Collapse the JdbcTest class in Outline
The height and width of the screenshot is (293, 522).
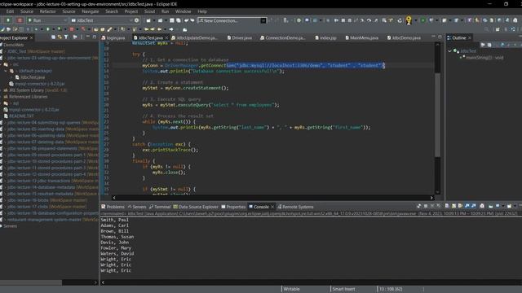[449, 51]
